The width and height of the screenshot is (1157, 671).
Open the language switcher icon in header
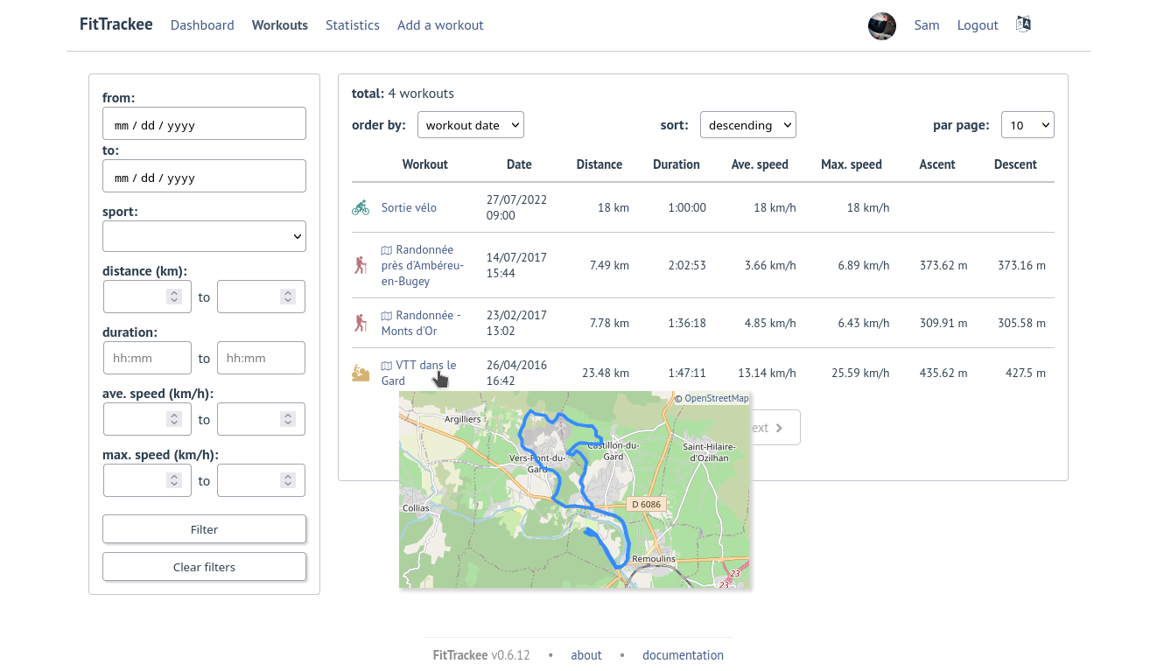tap(1023, 24)
